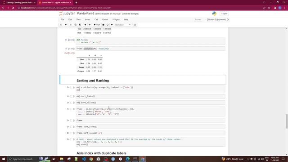The width and height of the screenshot is (288, 162).
Task: Select the obj.sort_index() code cell
Action: pyautogui.click(x=150, y=96)
